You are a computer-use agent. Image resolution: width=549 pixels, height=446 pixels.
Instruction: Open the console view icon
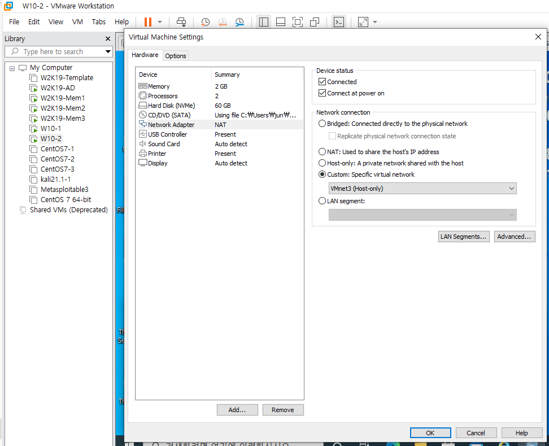coord(338,22)
